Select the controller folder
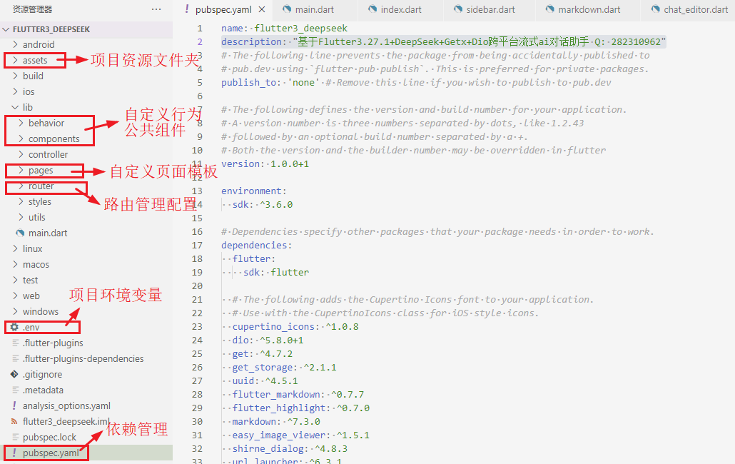The width and height of the screenshot is (735, 464). coord(50,154)
